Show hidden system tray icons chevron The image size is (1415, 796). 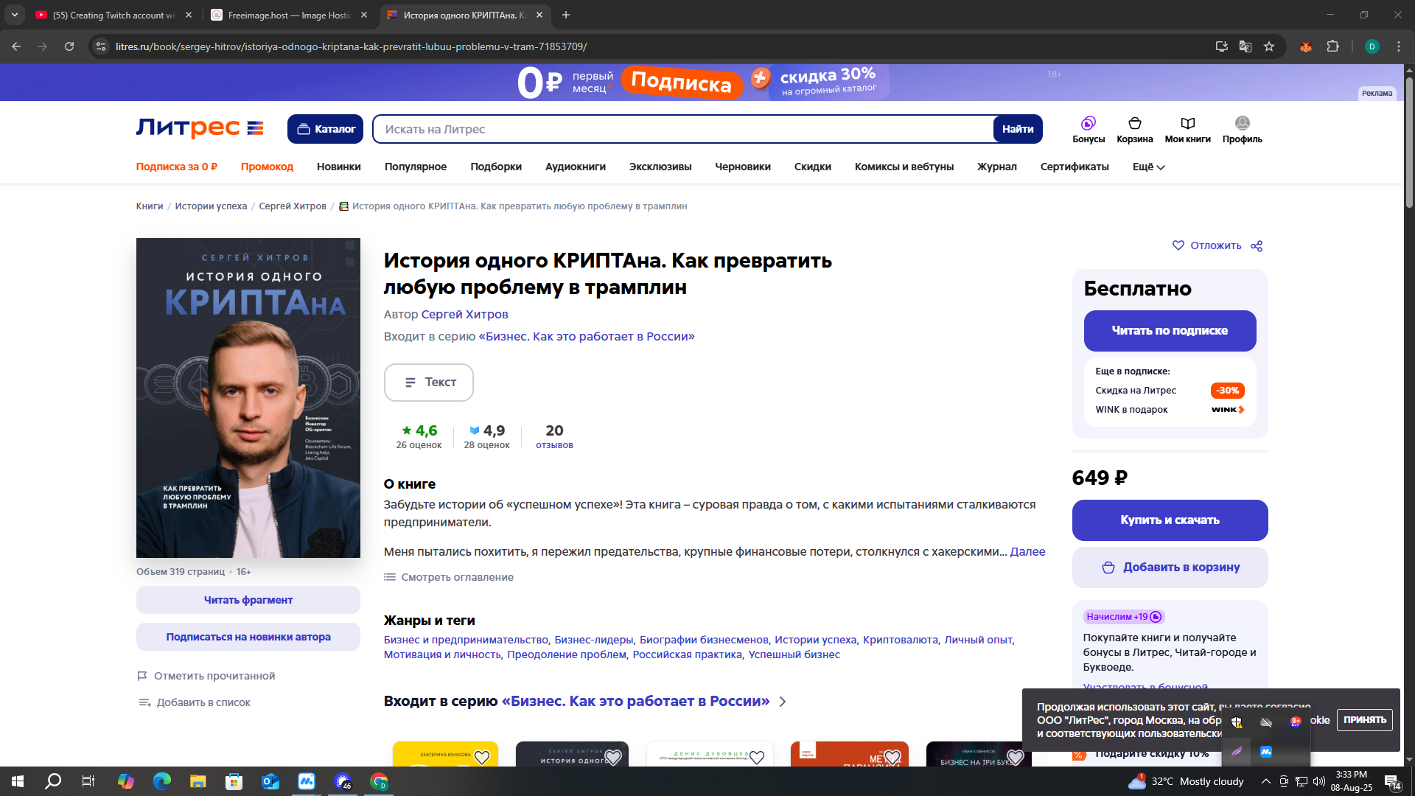(1265, 781)
